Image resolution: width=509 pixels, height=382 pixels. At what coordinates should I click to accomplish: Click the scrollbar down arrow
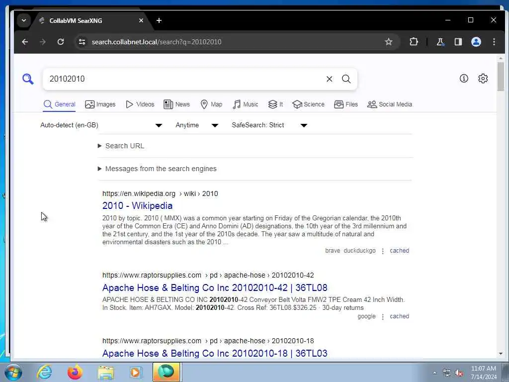(x=500, y=354)
